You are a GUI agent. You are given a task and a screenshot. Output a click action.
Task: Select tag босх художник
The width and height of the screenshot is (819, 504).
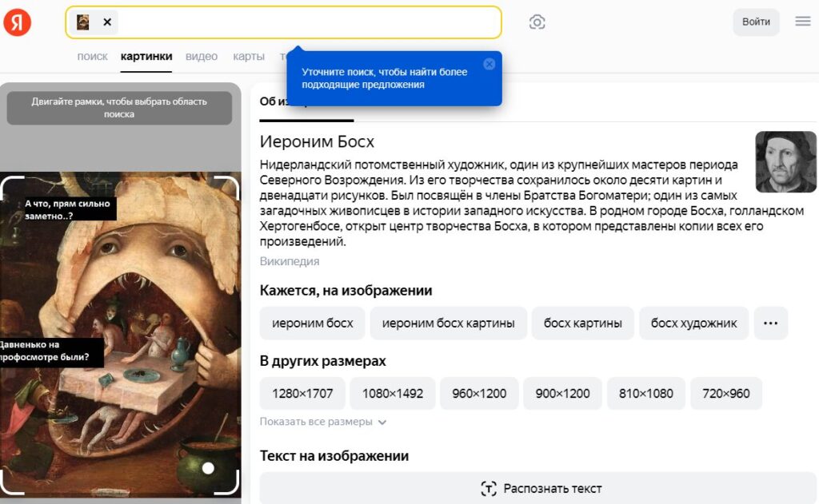tap(693, 323)
